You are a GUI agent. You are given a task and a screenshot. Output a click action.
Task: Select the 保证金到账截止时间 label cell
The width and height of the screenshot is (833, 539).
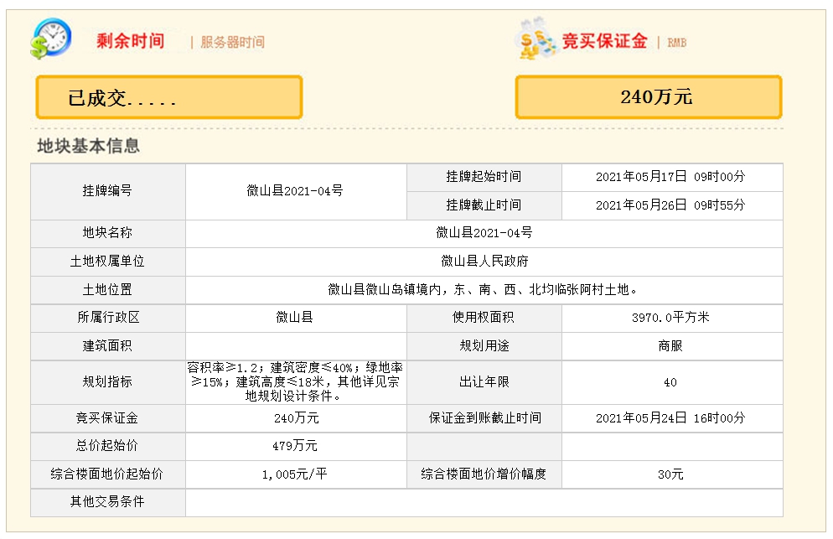coord(484,418)
